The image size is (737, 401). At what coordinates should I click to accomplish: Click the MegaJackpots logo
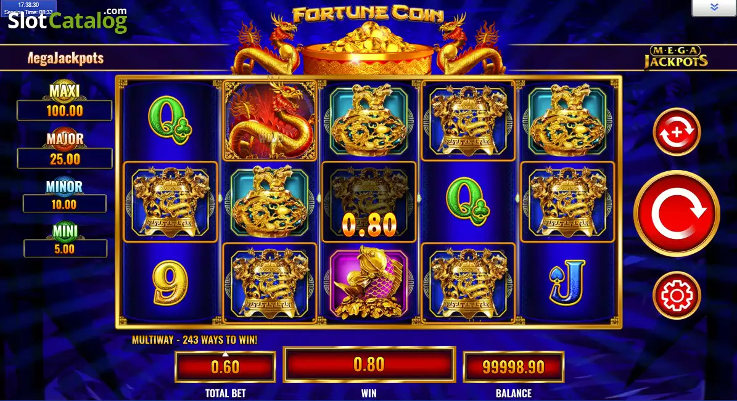click(676, 57)
